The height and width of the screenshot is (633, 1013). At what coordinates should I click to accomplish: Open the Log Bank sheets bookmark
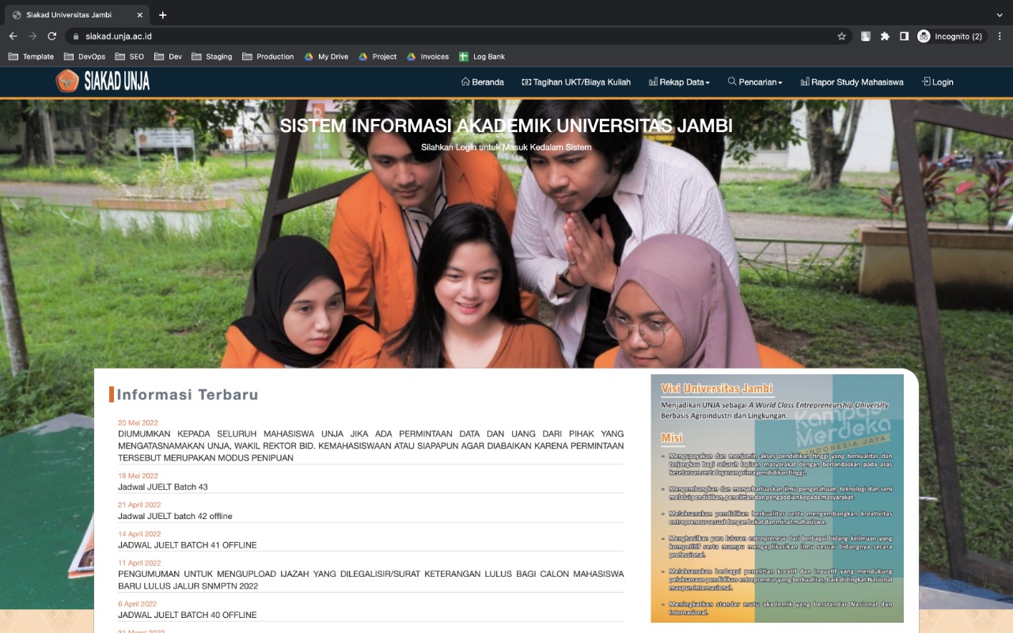[482, 57]
